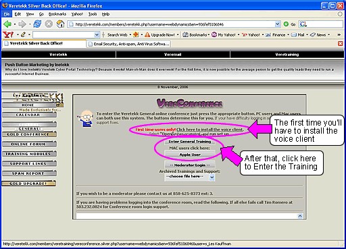Open the ONLINE FORUM sidebar button
Viewport: 346px width, 249px height.
coord(29,144)
